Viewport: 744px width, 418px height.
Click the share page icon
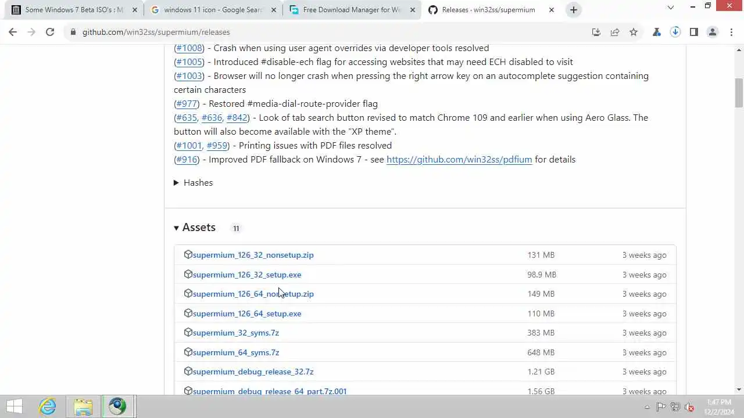615,33
